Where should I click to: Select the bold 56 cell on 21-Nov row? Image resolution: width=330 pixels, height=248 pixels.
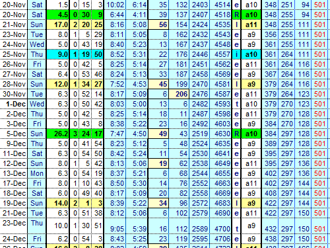pyautogui.click(x=158, y=24)
